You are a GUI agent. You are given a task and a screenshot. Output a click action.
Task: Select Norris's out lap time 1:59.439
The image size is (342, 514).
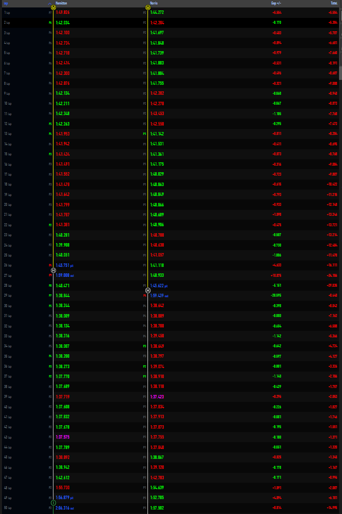[x=157, y=296]
